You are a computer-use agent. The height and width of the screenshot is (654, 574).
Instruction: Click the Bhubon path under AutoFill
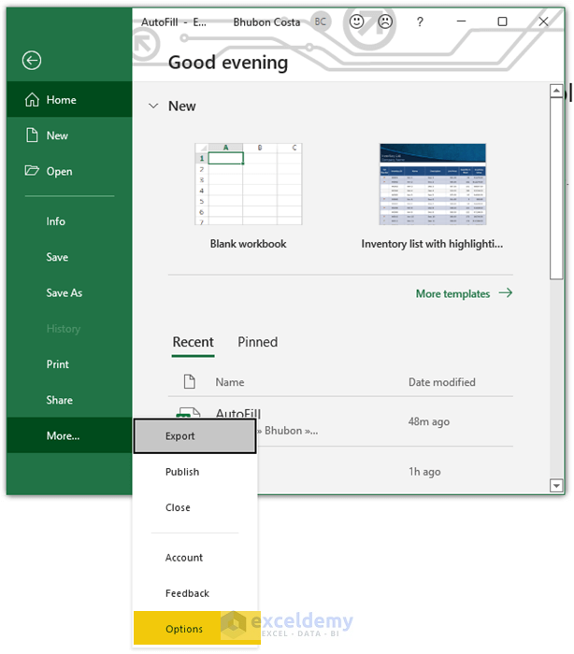pyautogui.click(x=288, y=431)
